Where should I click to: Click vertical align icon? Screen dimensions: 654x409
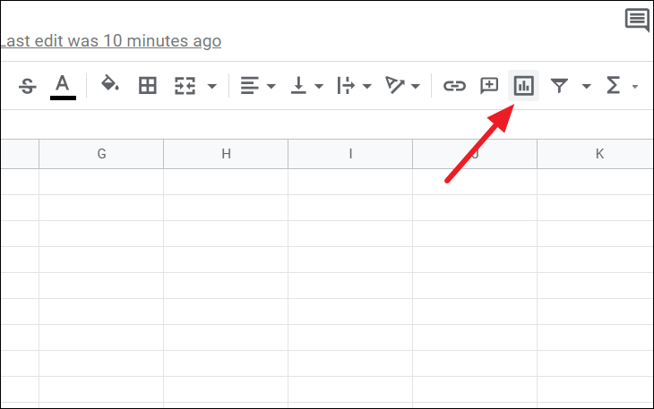point(298,85)
